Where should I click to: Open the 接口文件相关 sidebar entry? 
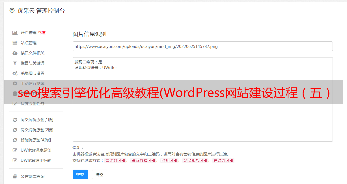[33, 53]
